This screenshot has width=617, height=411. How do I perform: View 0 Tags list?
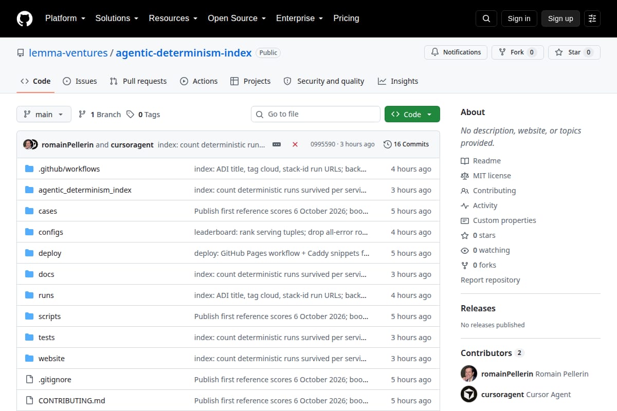coord(143,114)
